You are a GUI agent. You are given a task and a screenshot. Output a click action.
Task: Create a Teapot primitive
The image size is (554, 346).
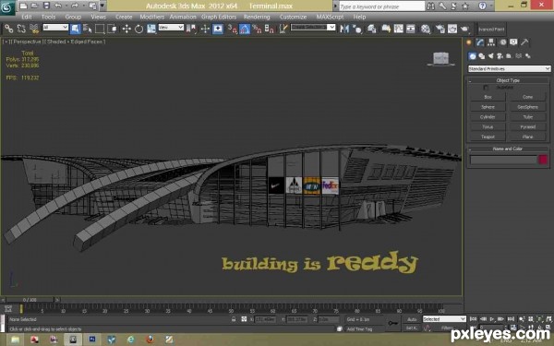(x=488, y=137)
